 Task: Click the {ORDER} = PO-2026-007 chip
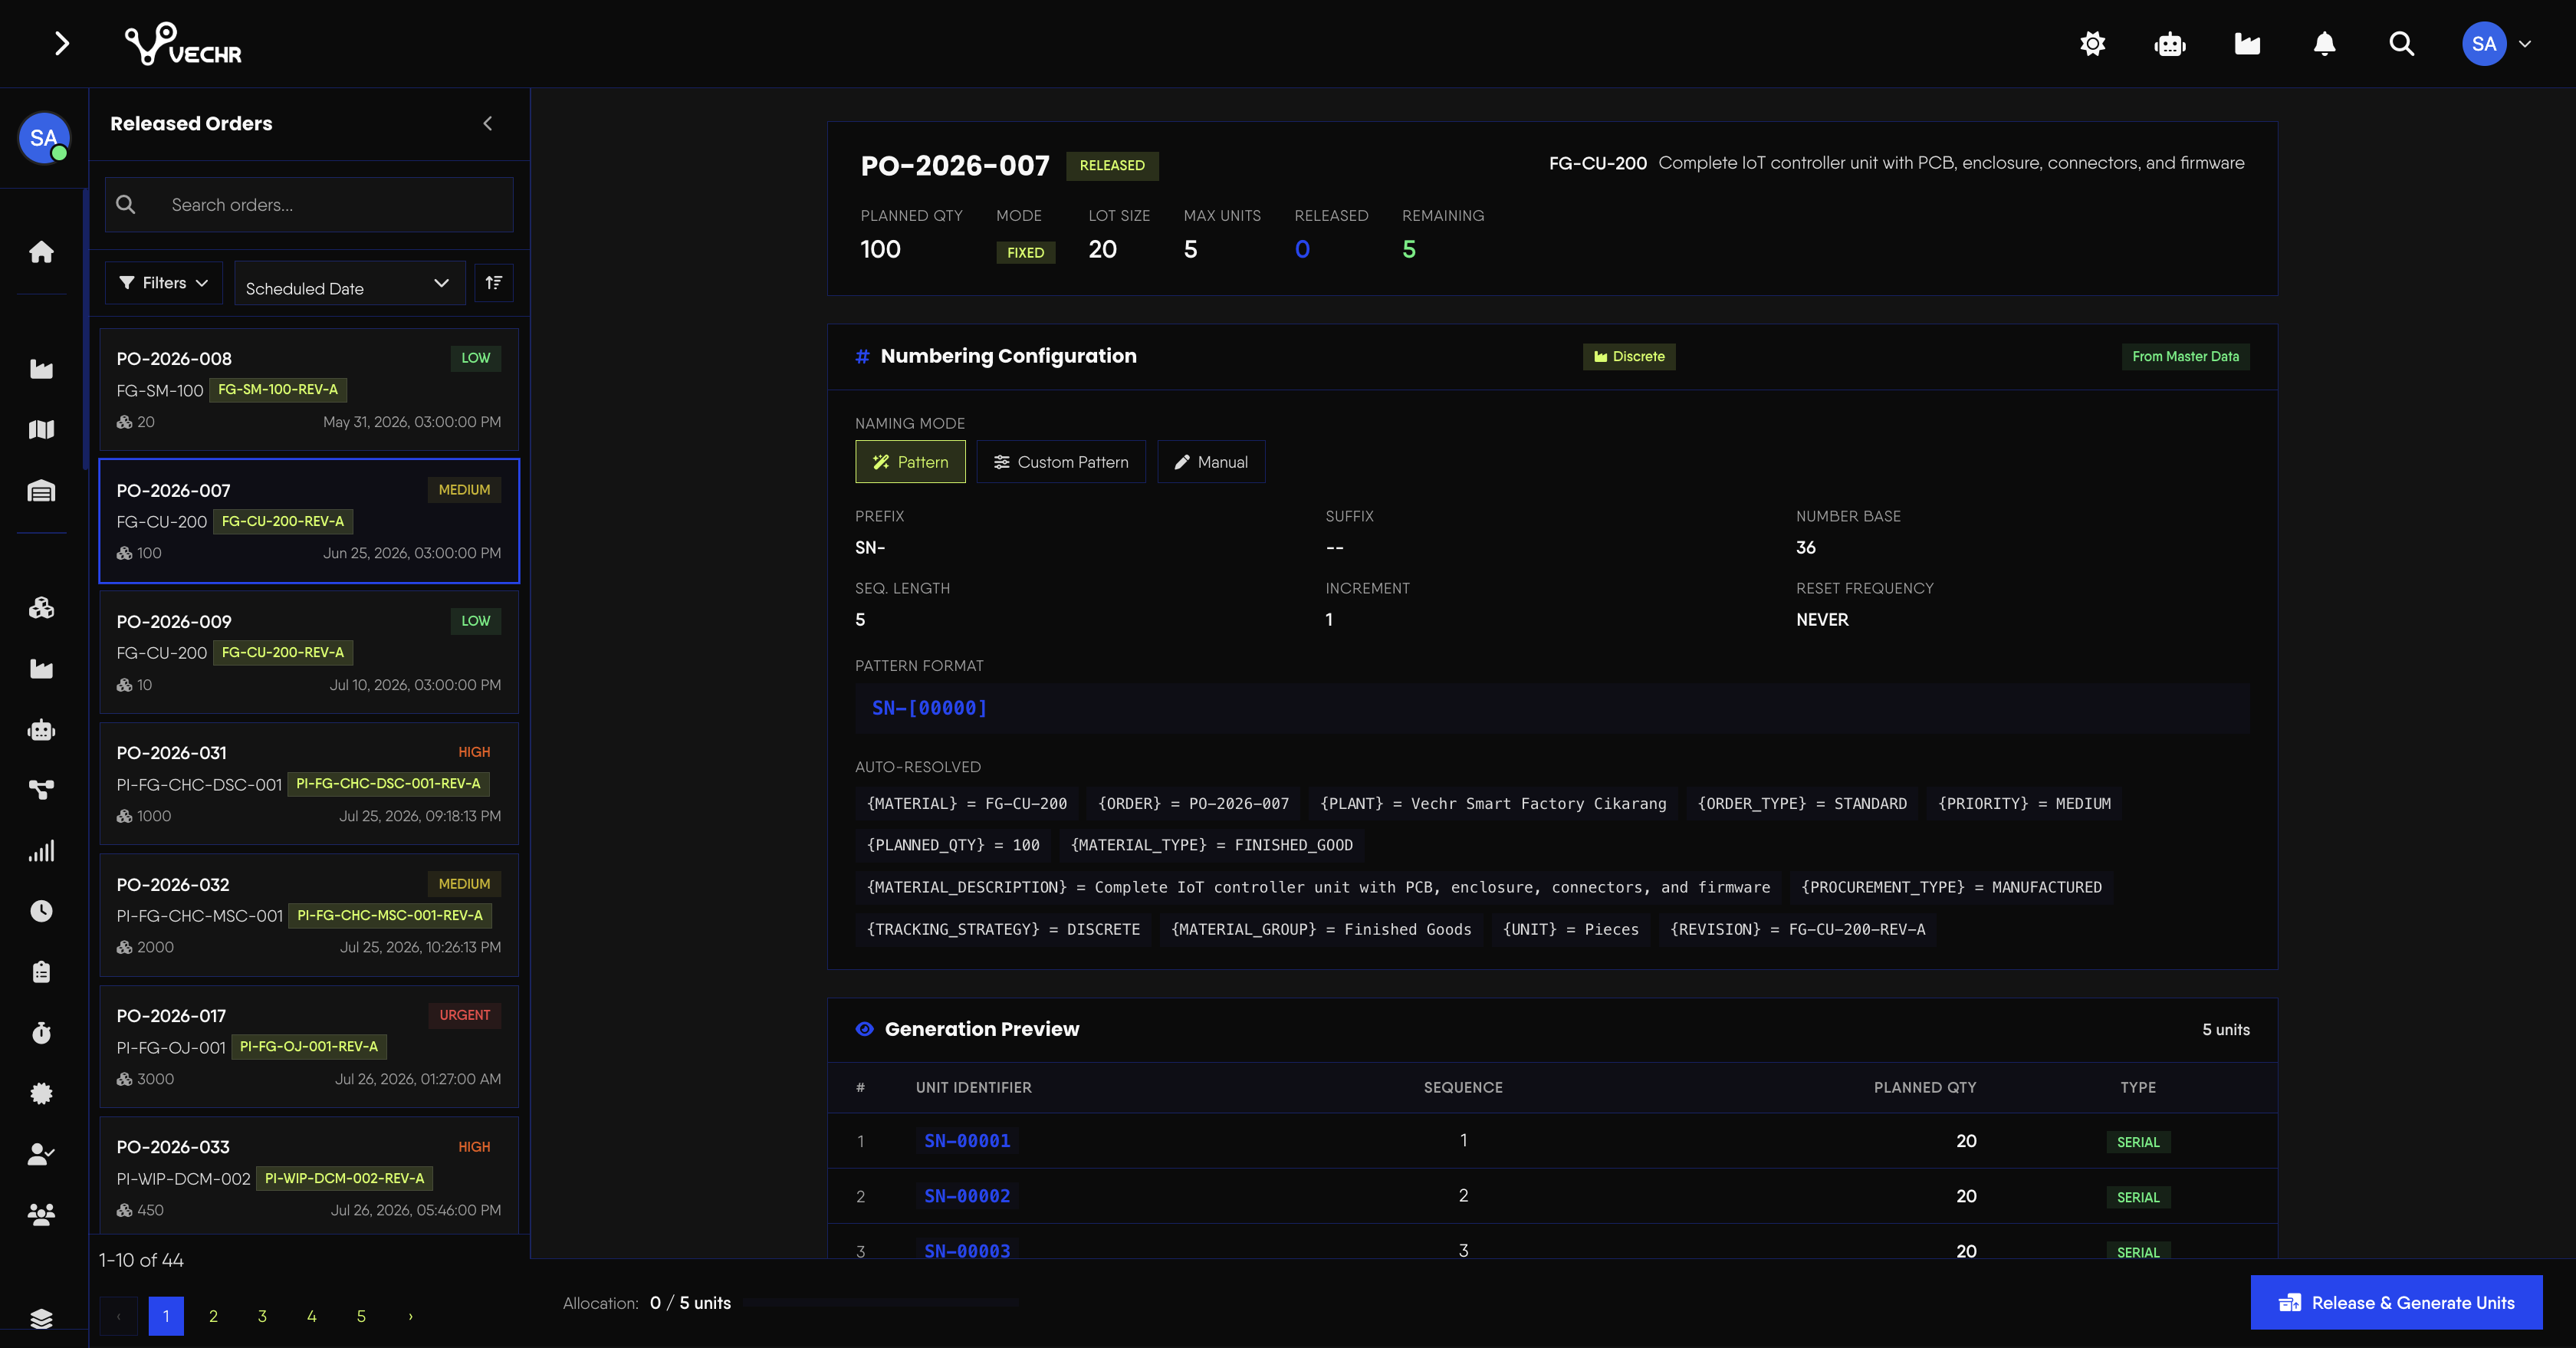click(x=1194, y=804)
